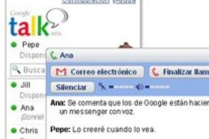Adjust the speaker volume slider
This screenshot has width=209, height=139.
pos(157,87)
